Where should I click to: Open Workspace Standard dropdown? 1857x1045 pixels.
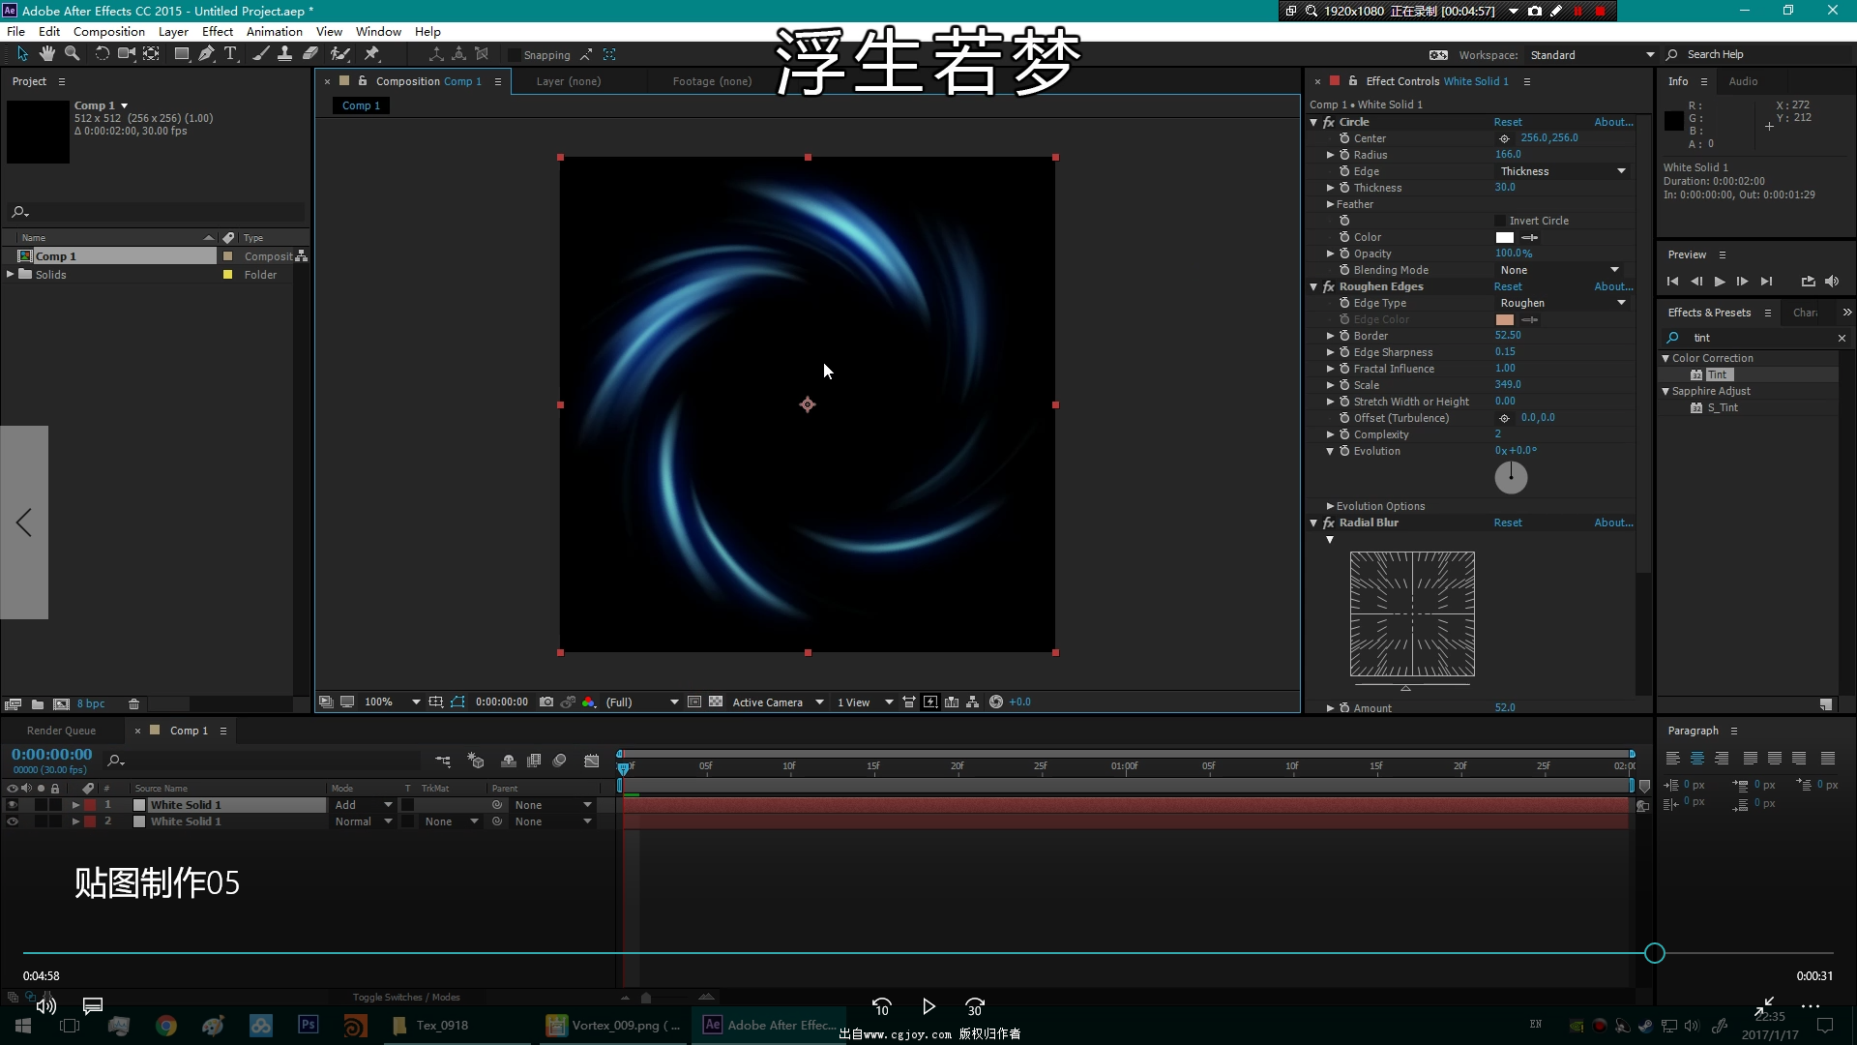click(1591, 55)
